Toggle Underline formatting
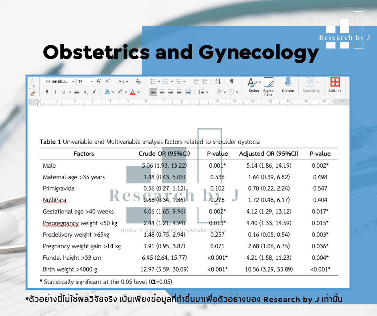Image resolution: width=377 pixels, height=316 pixels. tap(64, 92)
